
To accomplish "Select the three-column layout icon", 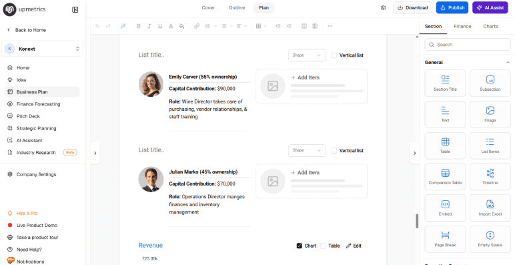I will tap(315, 26).
